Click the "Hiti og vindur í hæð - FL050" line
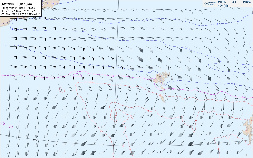Screen dimensions: 253x158 coord(18,8)
